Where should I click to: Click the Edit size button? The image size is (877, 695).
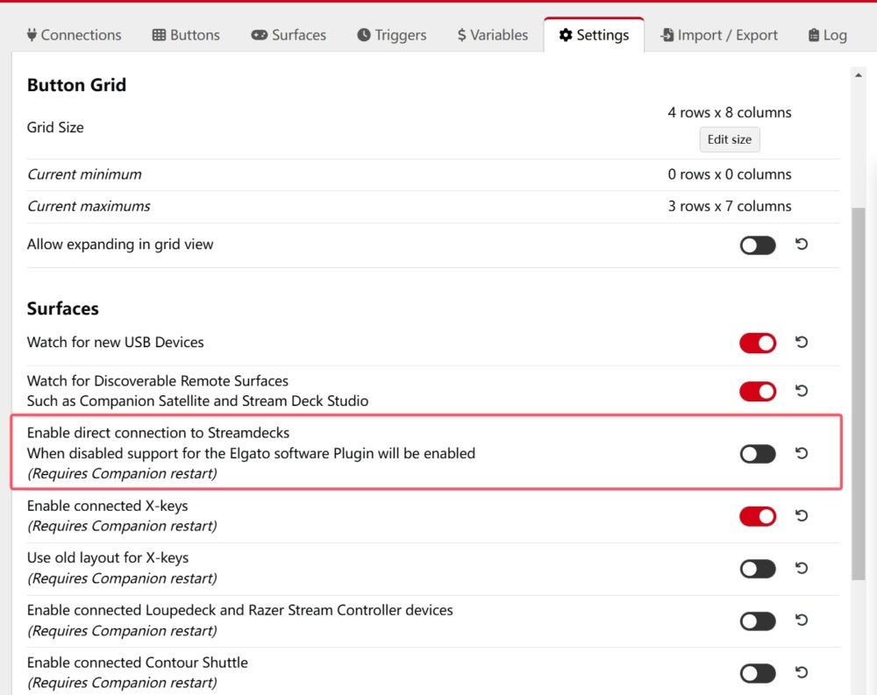(729, 139)
